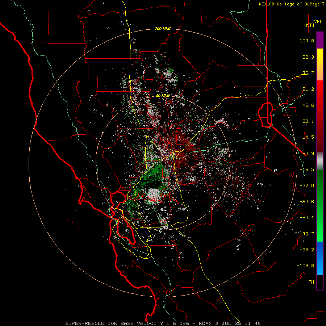Click the 107.8 value on velocity scale
Viewport: 326px width, 326px height.
pos(307,41)
